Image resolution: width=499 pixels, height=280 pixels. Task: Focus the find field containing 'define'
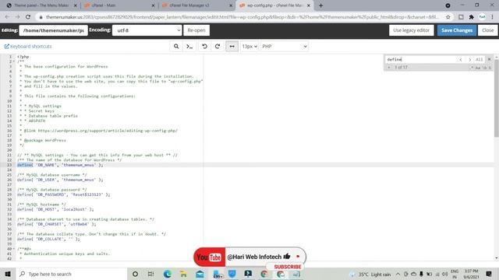click(x=421, y=59)
